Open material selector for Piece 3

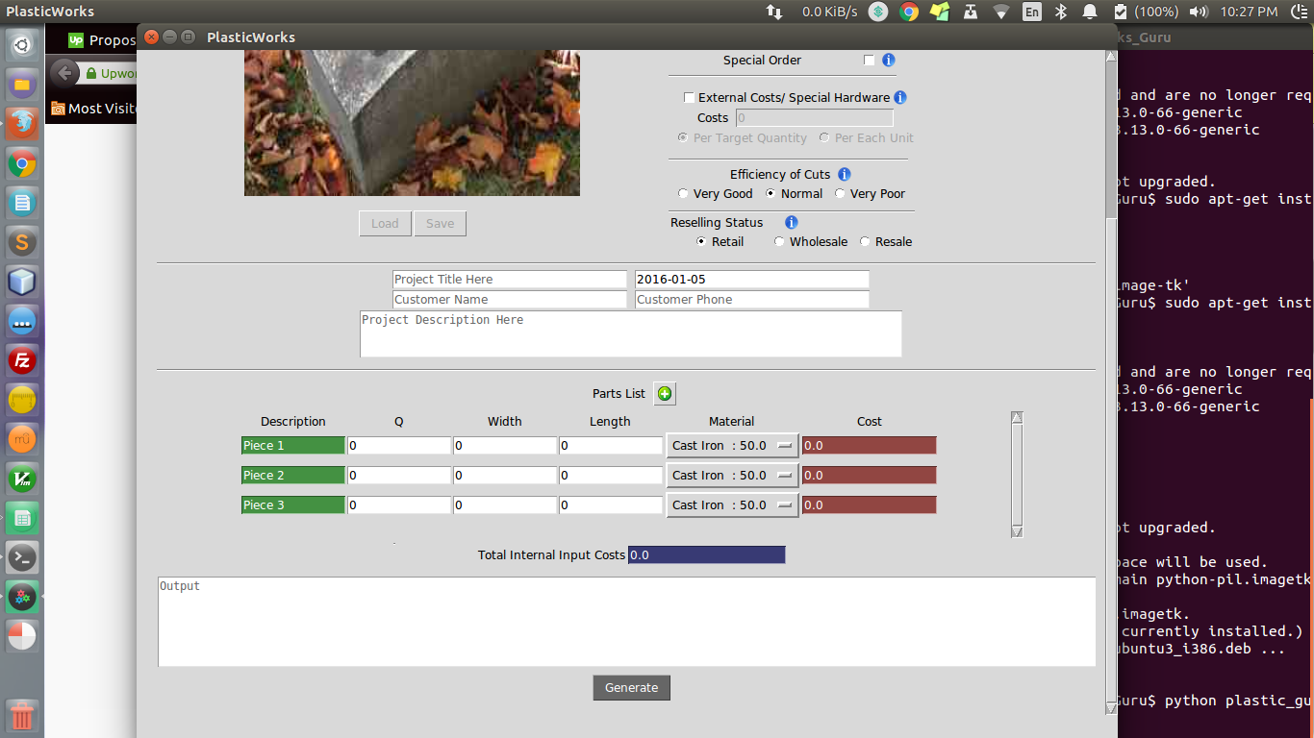coord(732,505)
